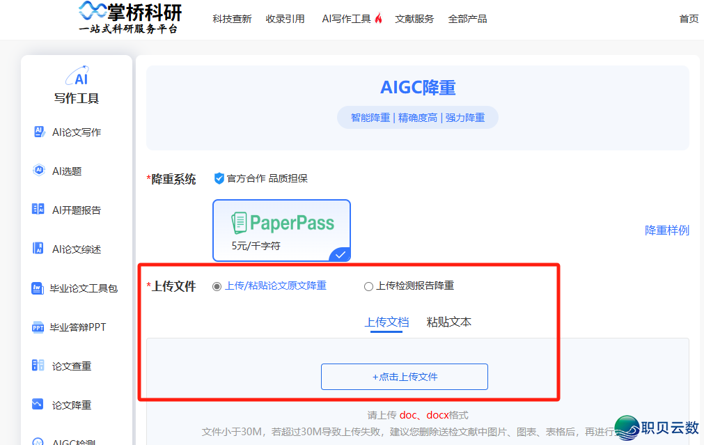Click the 降重系统 label
704x445 pixels.
click(x=173, y=179)
